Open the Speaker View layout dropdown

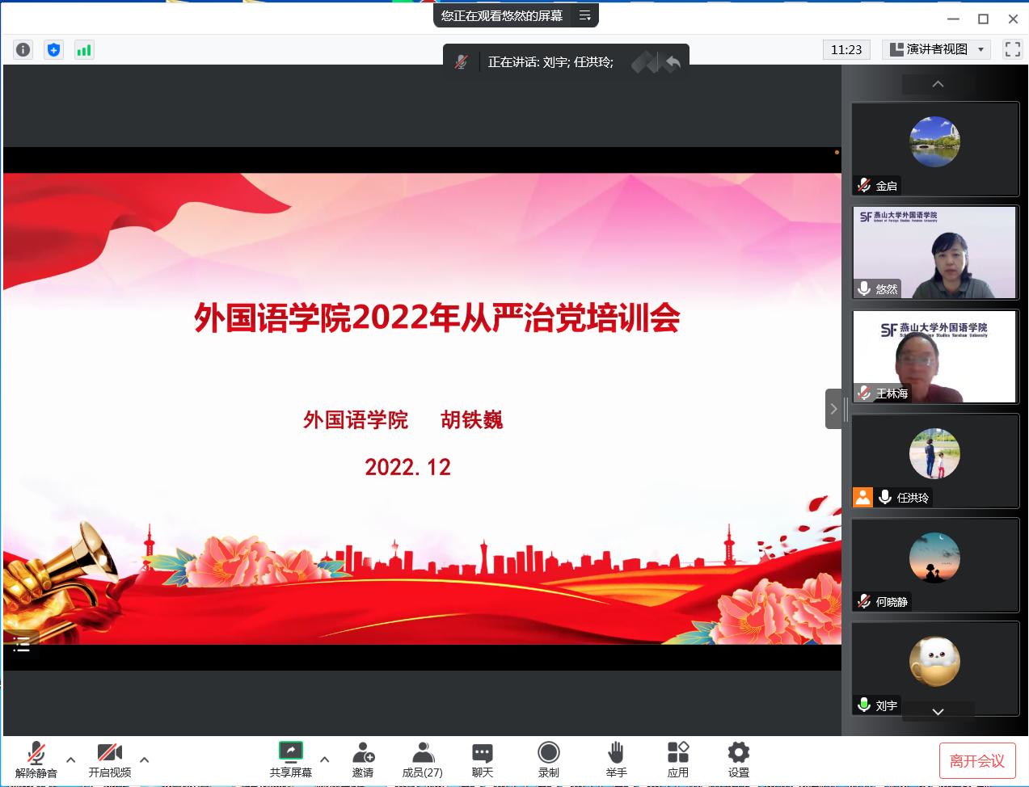(x=936, y=49)
